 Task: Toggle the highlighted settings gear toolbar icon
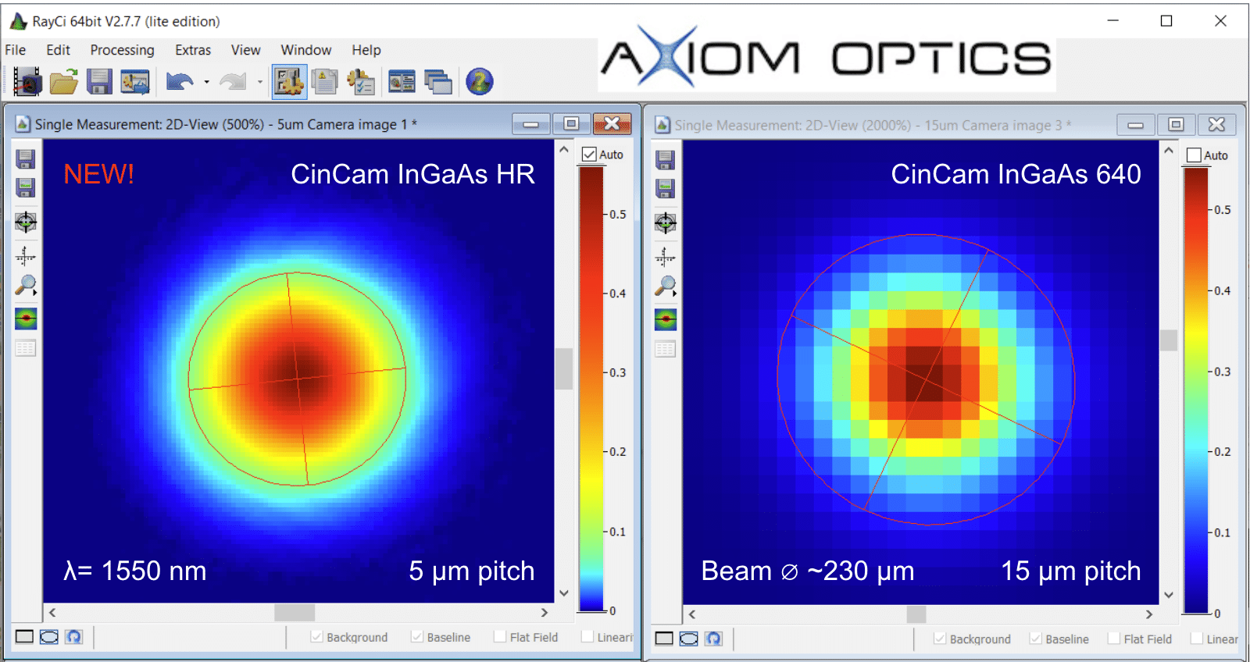coord(289,81)
